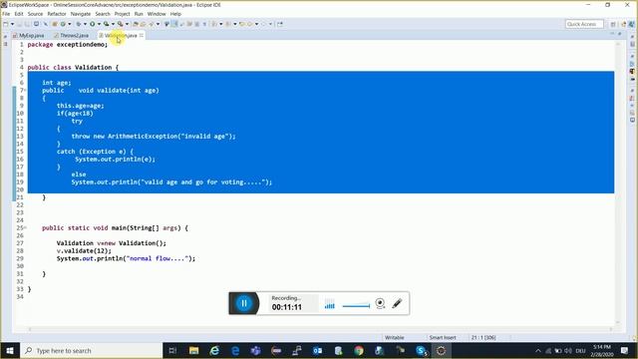Image resolution: width=638 pixels, height=359 pixels.
Task: Minimize the editor area
Action: pyautogui.click(x=612, y=34)
